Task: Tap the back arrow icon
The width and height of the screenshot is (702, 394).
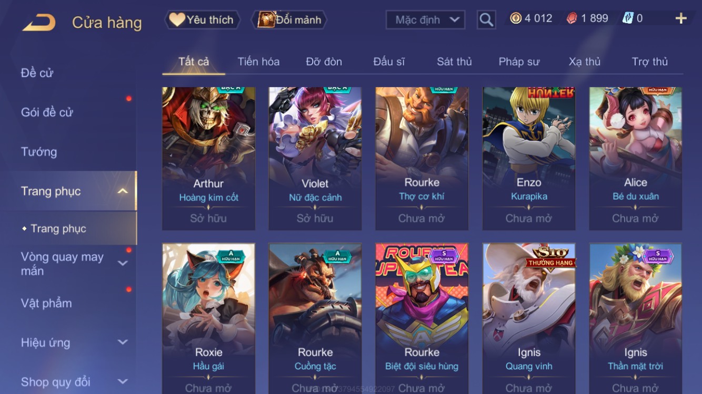Action: click(39, 23)
